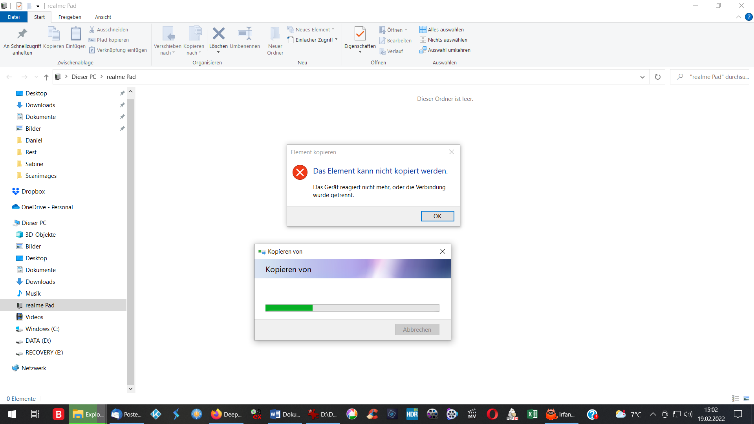Open Netzwerk in navigation pane
The width and height of the screenshot is (754, 424).
coord(34,368)
